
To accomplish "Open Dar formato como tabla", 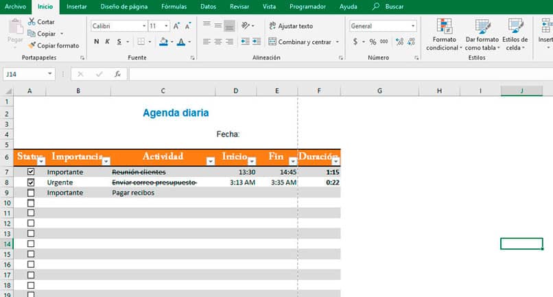I will (x=482, y=34).
